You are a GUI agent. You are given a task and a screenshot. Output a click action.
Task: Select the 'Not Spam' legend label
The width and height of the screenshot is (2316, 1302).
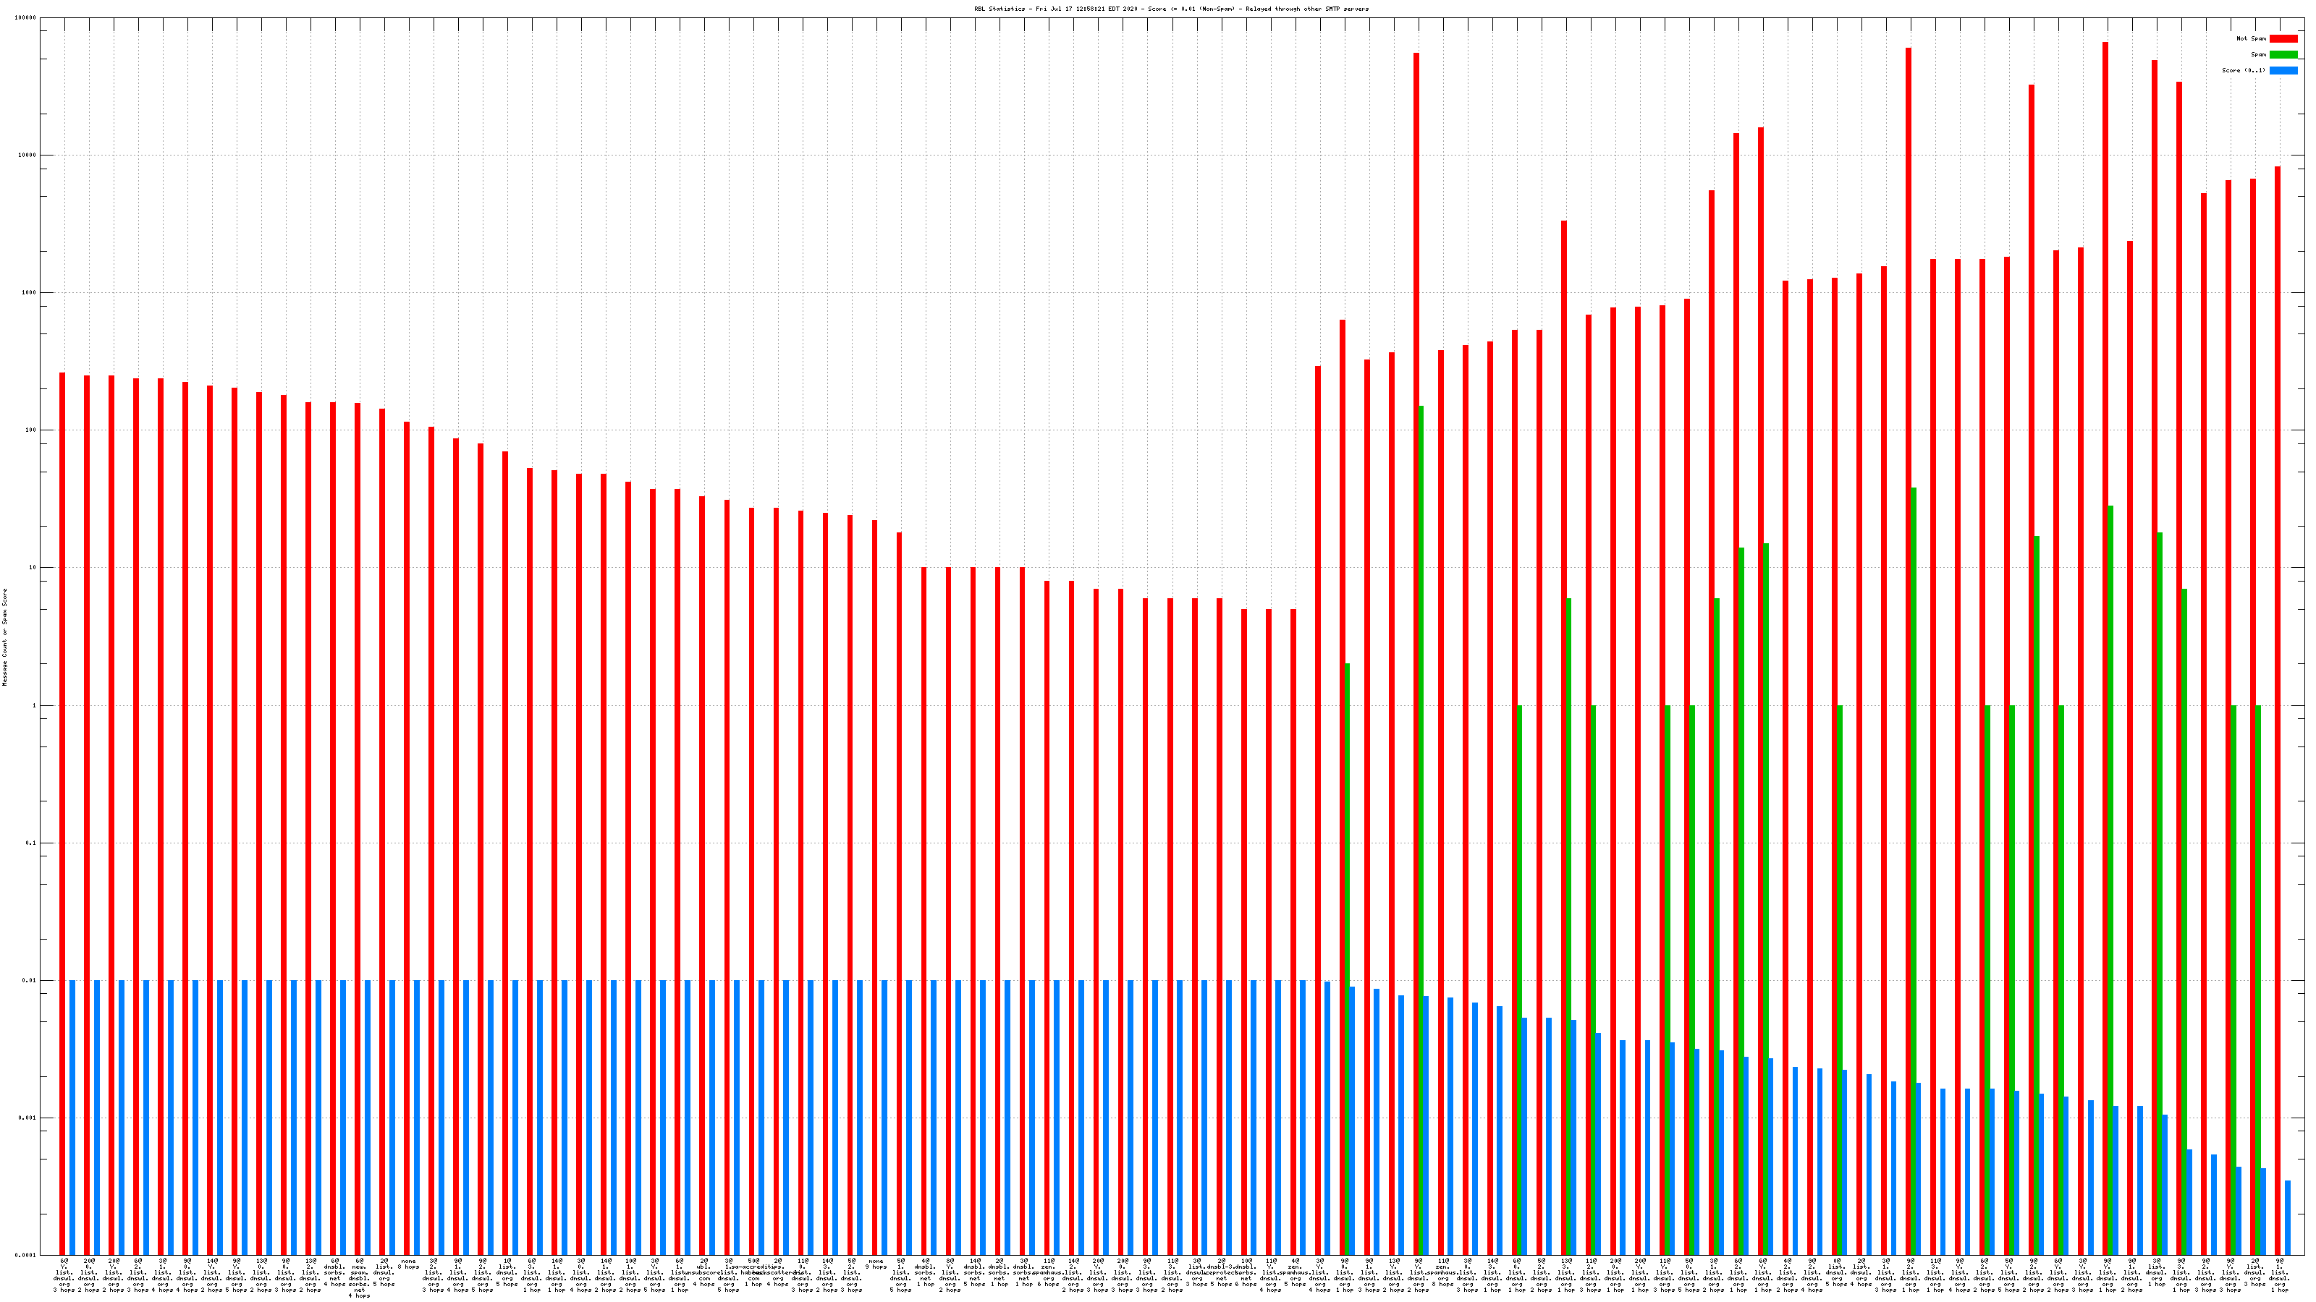pos(2252,38)
